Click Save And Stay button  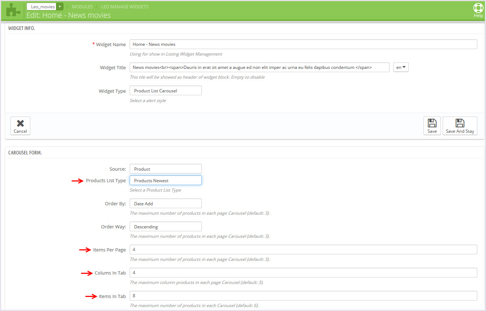point(460,126)
